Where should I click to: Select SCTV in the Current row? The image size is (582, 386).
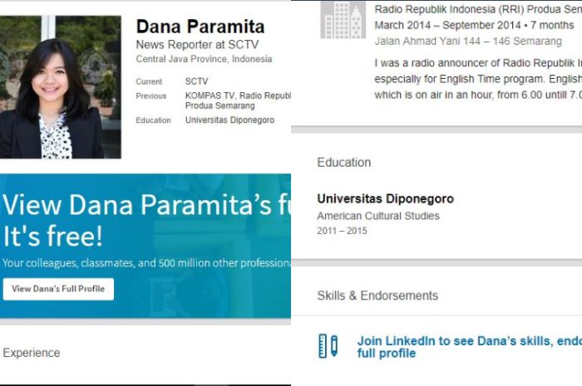197,82
